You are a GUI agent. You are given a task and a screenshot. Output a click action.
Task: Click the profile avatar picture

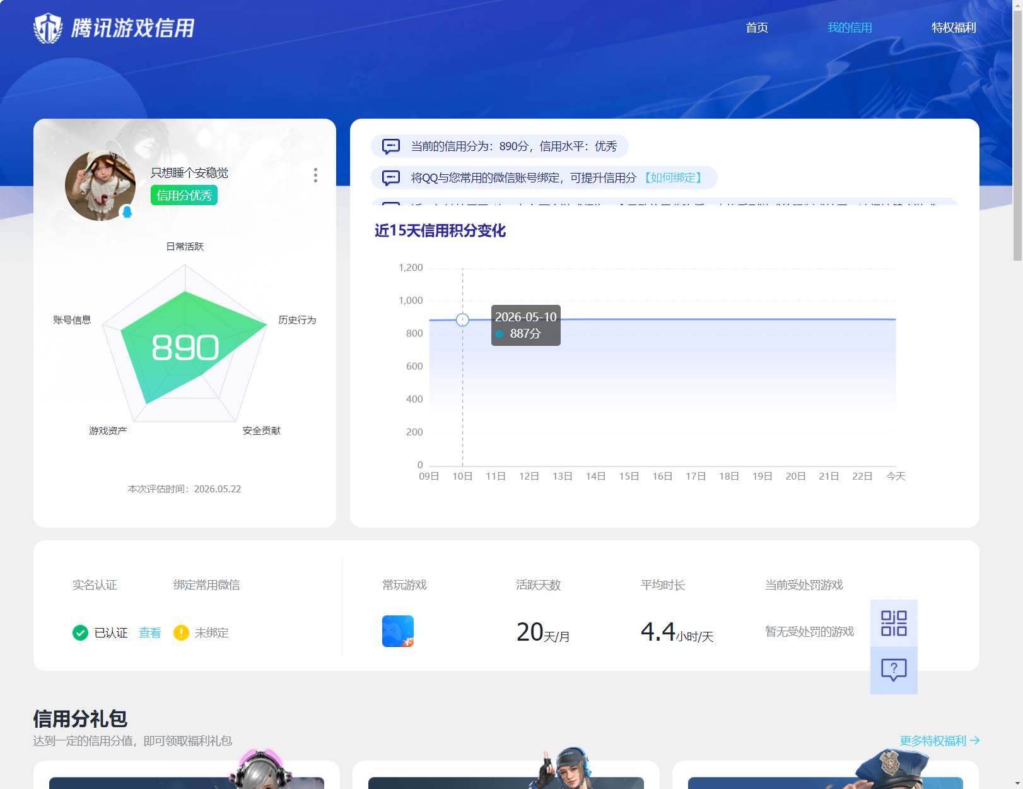click(x=100, y=186)
